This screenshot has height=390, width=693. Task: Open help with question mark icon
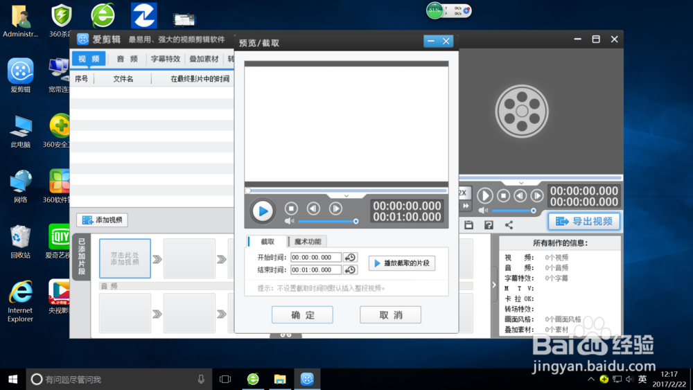click(x=489, y=225)
